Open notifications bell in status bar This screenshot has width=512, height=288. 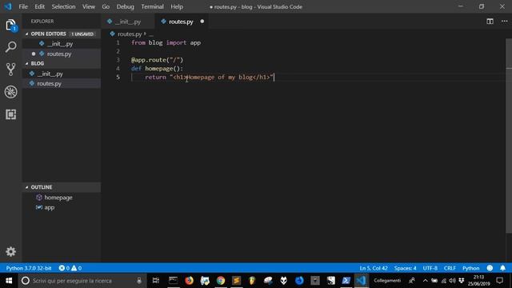pyautogui.click(x=502, y=268)
